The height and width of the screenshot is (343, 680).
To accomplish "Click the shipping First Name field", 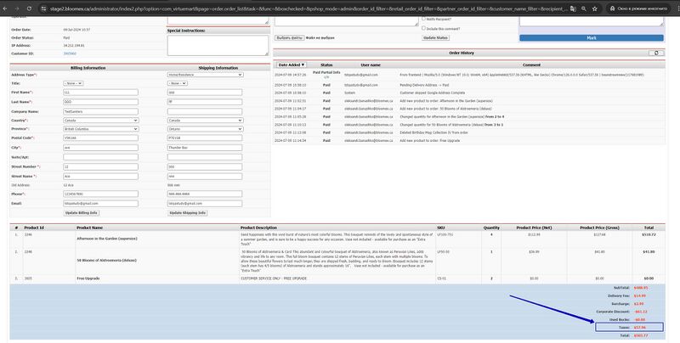I will tap(205, 93).
